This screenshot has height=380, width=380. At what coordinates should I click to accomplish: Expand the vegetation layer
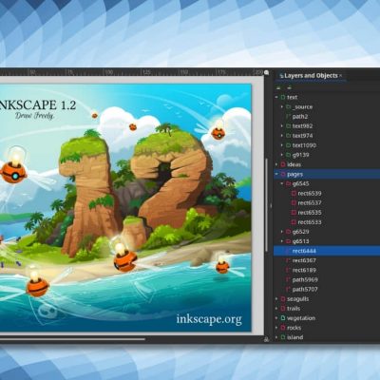point(276,318)
